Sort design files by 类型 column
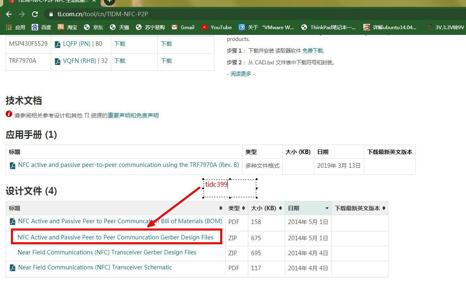Screen dimensions: 466x286 236,208
